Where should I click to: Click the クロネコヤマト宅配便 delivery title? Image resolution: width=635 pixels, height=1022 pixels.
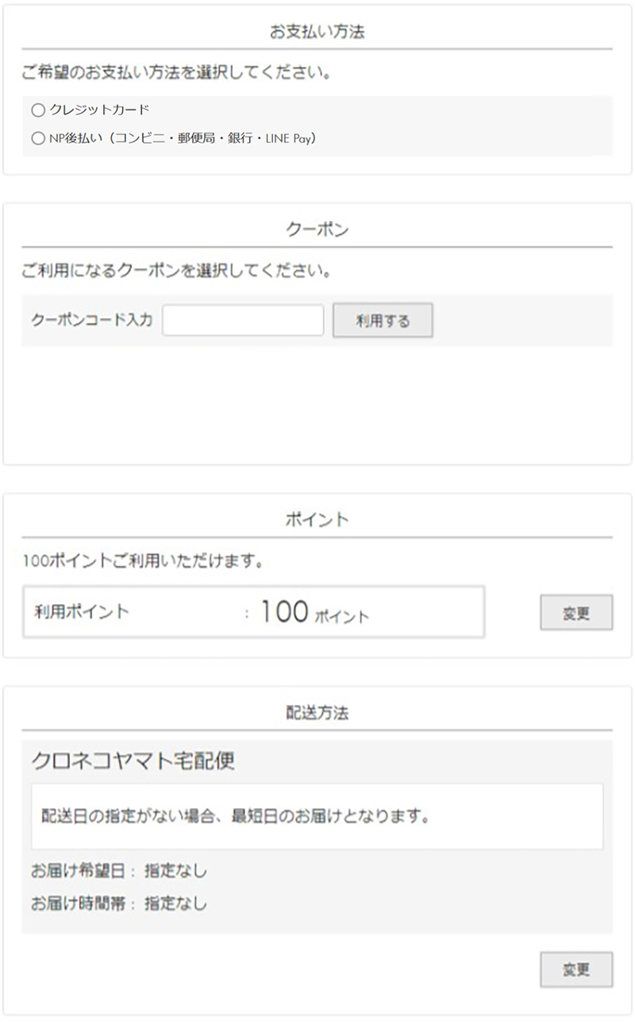coord(133,761)
